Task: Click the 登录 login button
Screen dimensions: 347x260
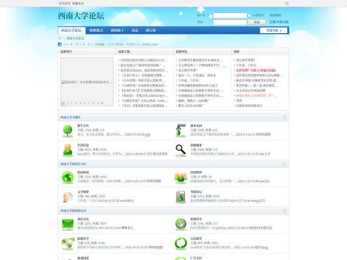Action: point(257,22)
